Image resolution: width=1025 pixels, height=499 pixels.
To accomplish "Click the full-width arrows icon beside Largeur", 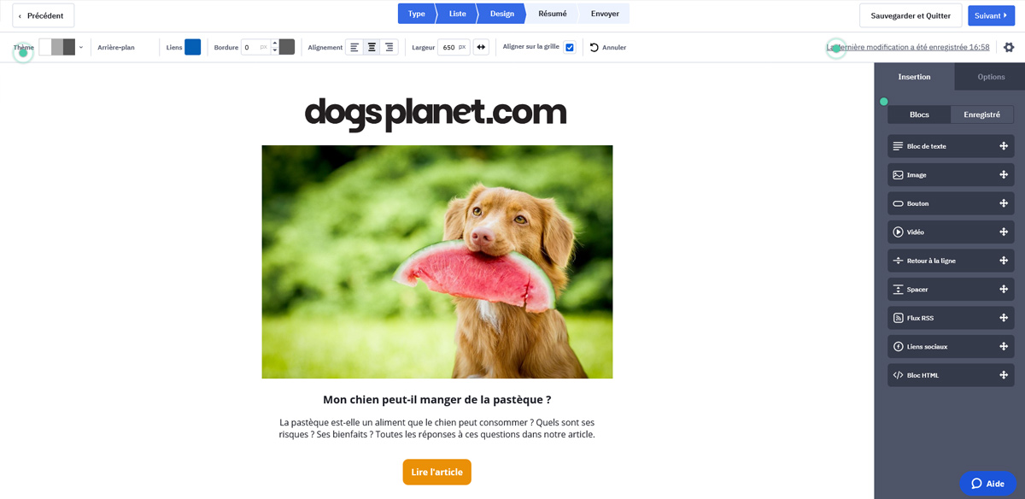I will tap(481, 47).
